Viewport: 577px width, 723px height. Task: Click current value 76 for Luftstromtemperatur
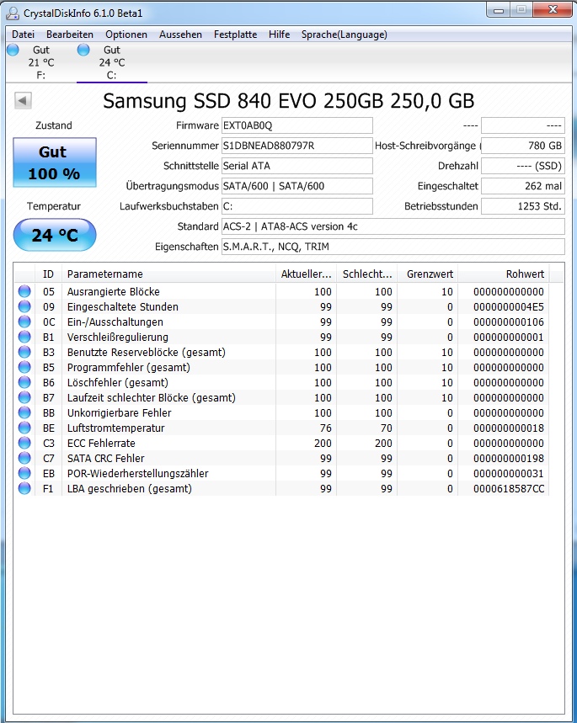coord(326,428)
